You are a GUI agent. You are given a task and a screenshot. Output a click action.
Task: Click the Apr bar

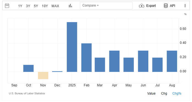point(114,61)
